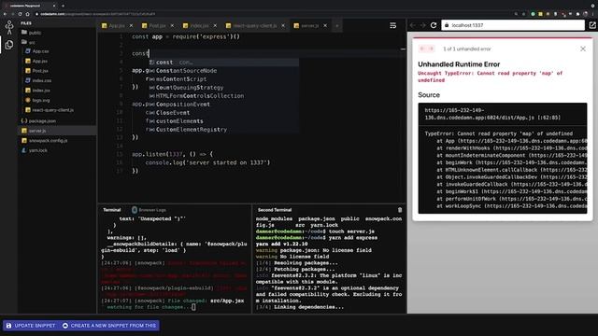598x336 pixels.
Task: Go to next error in overlay
Action: 432,49
